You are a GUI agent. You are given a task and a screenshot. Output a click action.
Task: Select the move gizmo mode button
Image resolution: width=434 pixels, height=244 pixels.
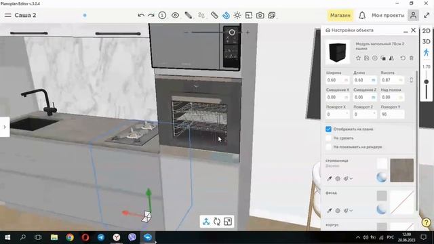(x=206, y=222)
